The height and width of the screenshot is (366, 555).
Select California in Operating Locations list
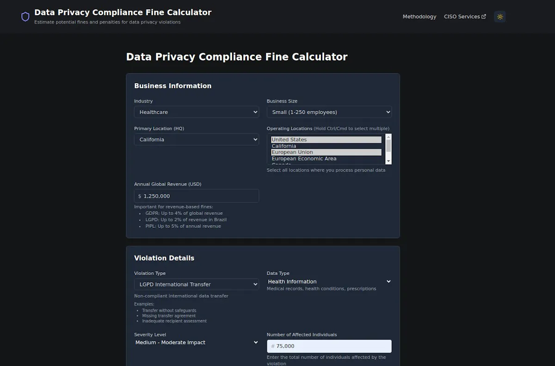coord(326,146)
